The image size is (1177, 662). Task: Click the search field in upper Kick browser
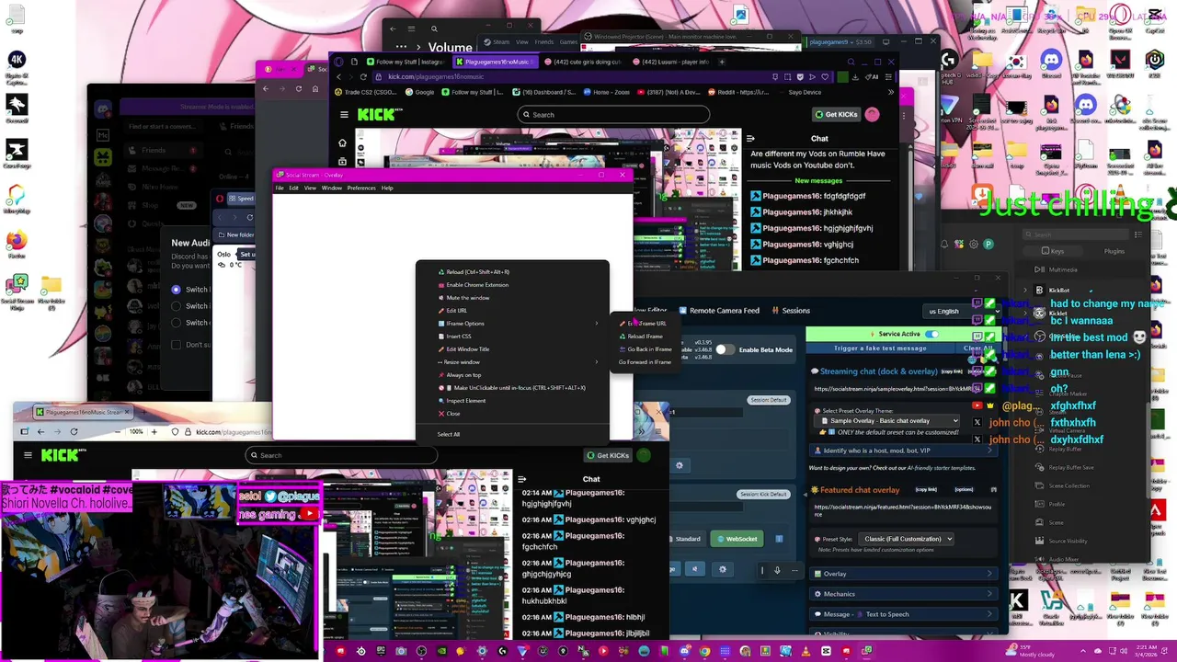pos(612,115)
